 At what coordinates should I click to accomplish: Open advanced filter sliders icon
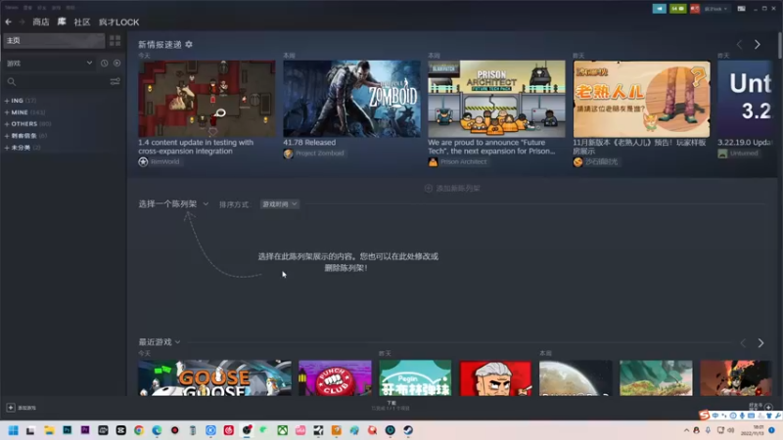click(115, 81)
